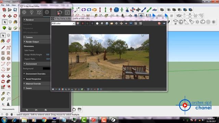Toggle the green channel G in frame buffer
Screen dimensions: 219x123
(88, 24)
